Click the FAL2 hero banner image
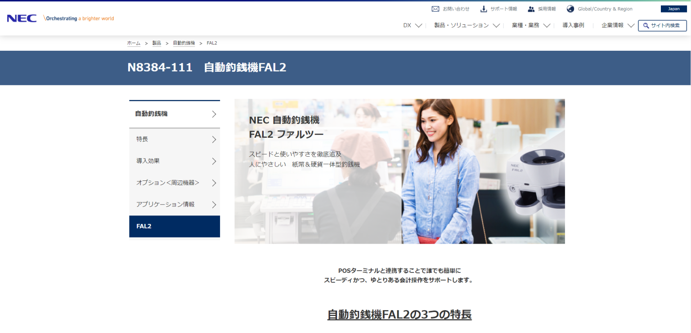 399,171
